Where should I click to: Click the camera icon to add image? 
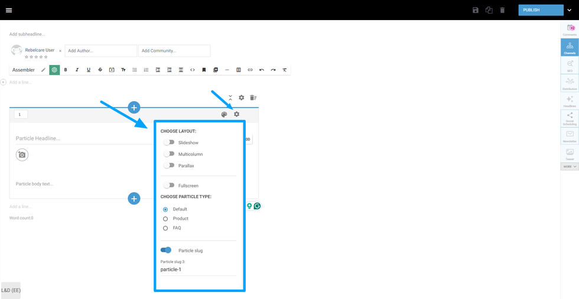coord(22,155)
